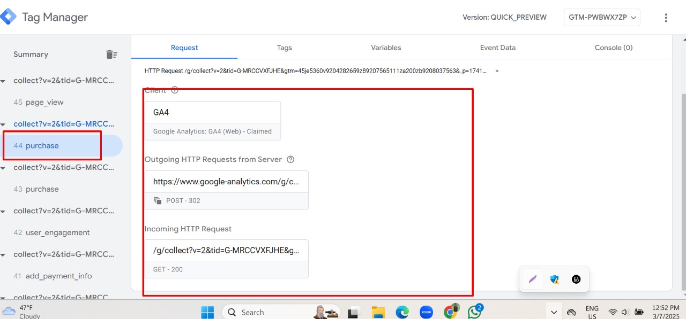Open the Windows Start menu
686x319 pixels.
[207, 312]
